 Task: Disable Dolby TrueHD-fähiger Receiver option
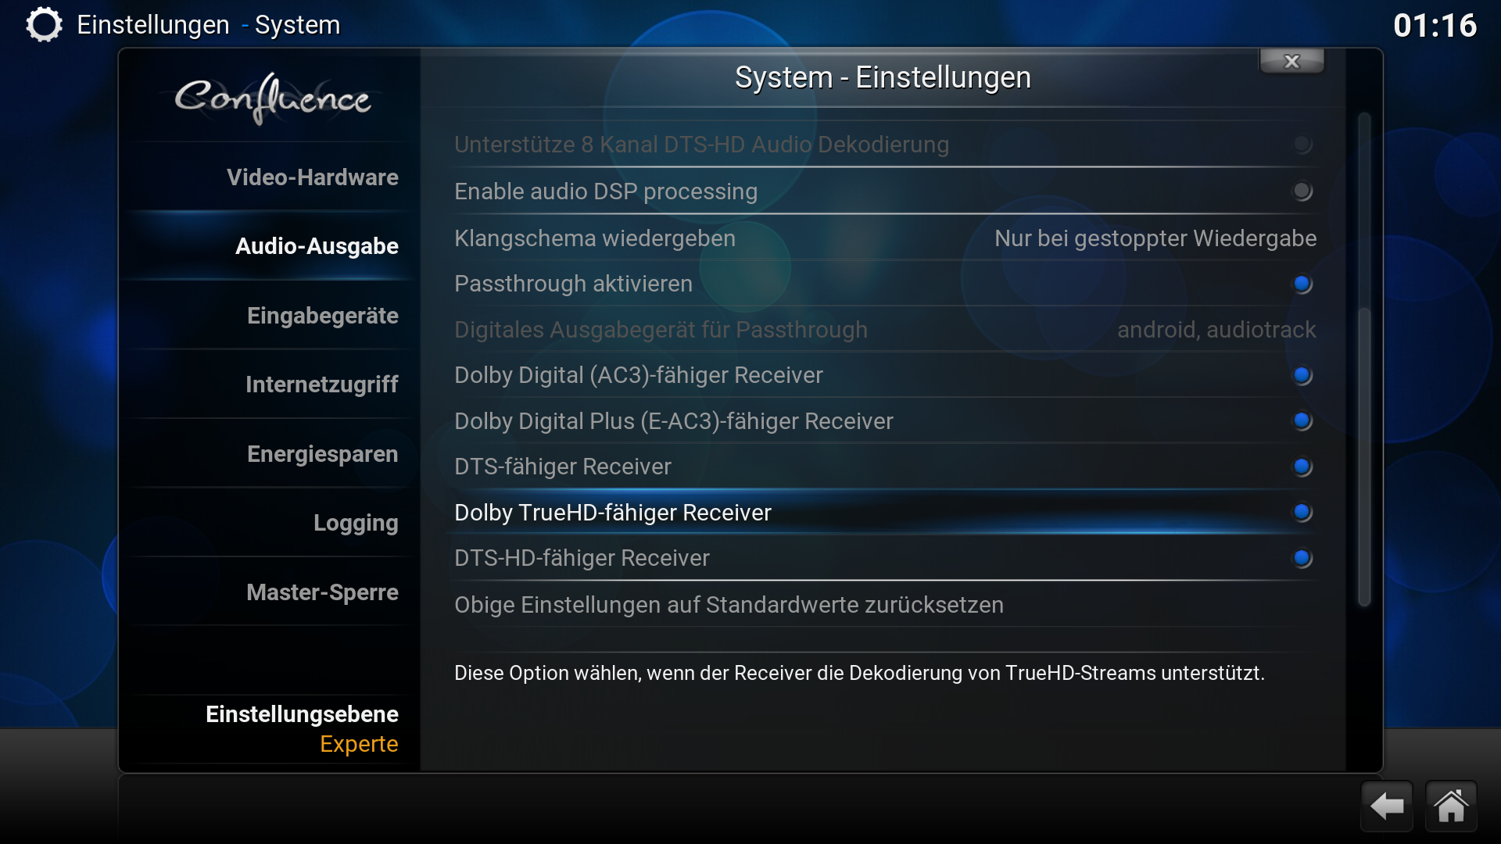pyautogui.click(x=1302, y=513)
